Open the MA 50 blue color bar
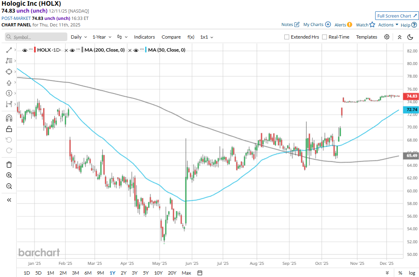Viewport: 419px width, 277px height. point(146,50)
